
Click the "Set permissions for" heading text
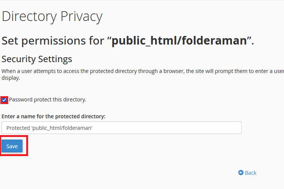[x=55, y=40]
